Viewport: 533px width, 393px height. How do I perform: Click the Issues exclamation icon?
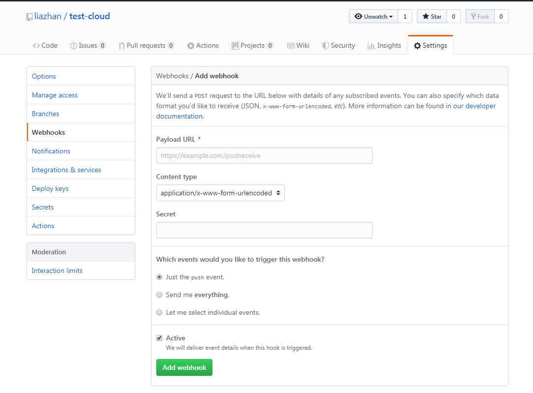(73, 46)
